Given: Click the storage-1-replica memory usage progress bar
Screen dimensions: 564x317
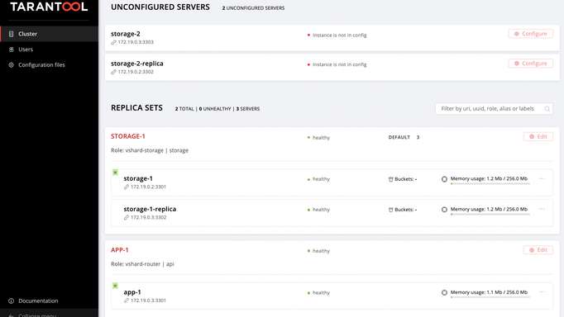Looking at the screenshot, I should coord(490,215).
